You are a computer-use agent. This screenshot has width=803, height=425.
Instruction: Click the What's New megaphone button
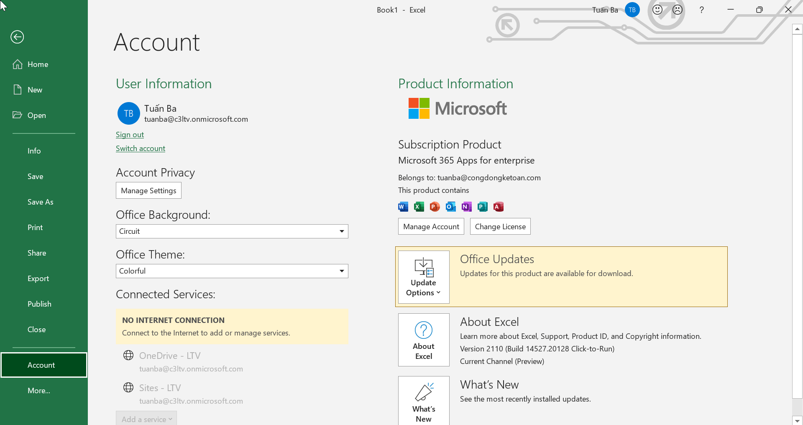[424, 402]
